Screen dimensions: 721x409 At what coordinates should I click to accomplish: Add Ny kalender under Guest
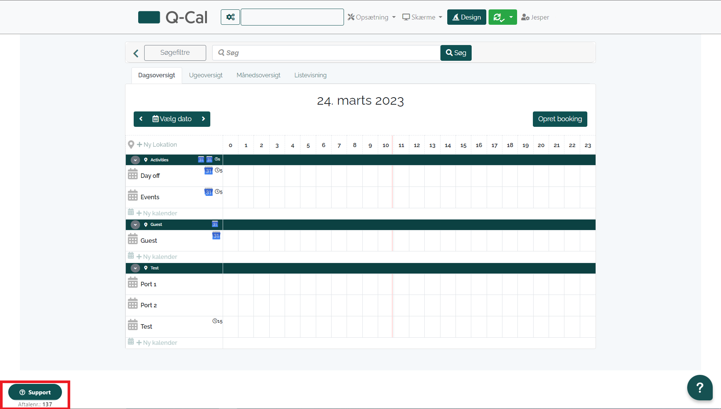tap(157, 257)
